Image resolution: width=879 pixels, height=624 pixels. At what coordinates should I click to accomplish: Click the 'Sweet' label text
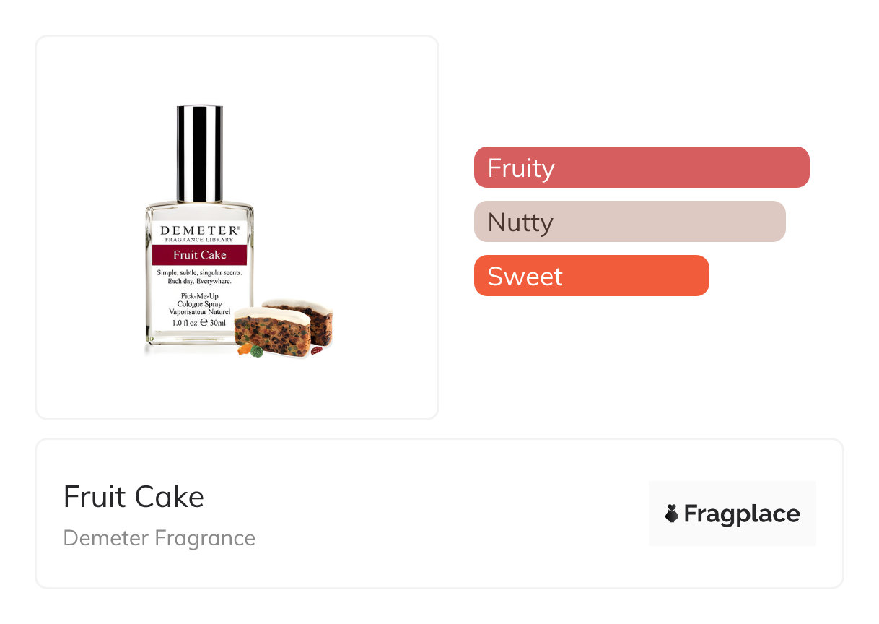click(x=525, y=276)
